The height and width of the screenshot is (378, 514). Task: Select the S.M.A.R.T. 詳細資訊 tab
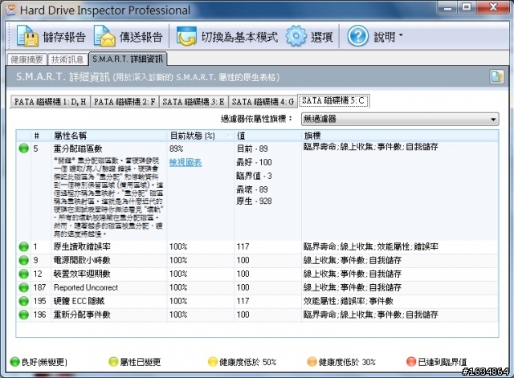[128, 59]
